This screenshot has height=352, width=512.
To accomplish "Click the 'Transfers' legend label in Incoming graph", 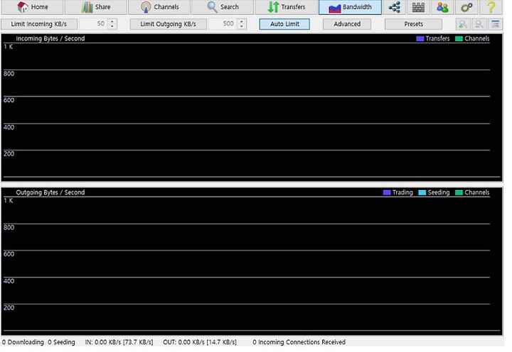I will tap(437, 38).
